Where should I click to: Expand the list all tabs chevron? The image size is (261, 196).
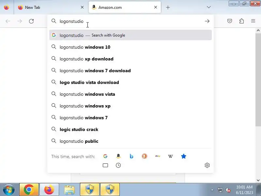208,7
